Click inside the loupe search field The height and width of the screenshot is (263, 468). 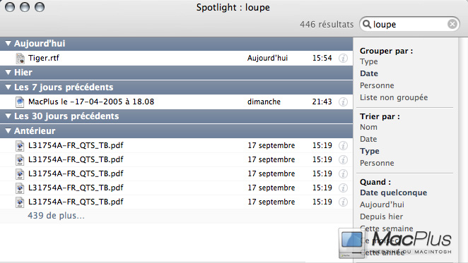[x=409, y=24]
